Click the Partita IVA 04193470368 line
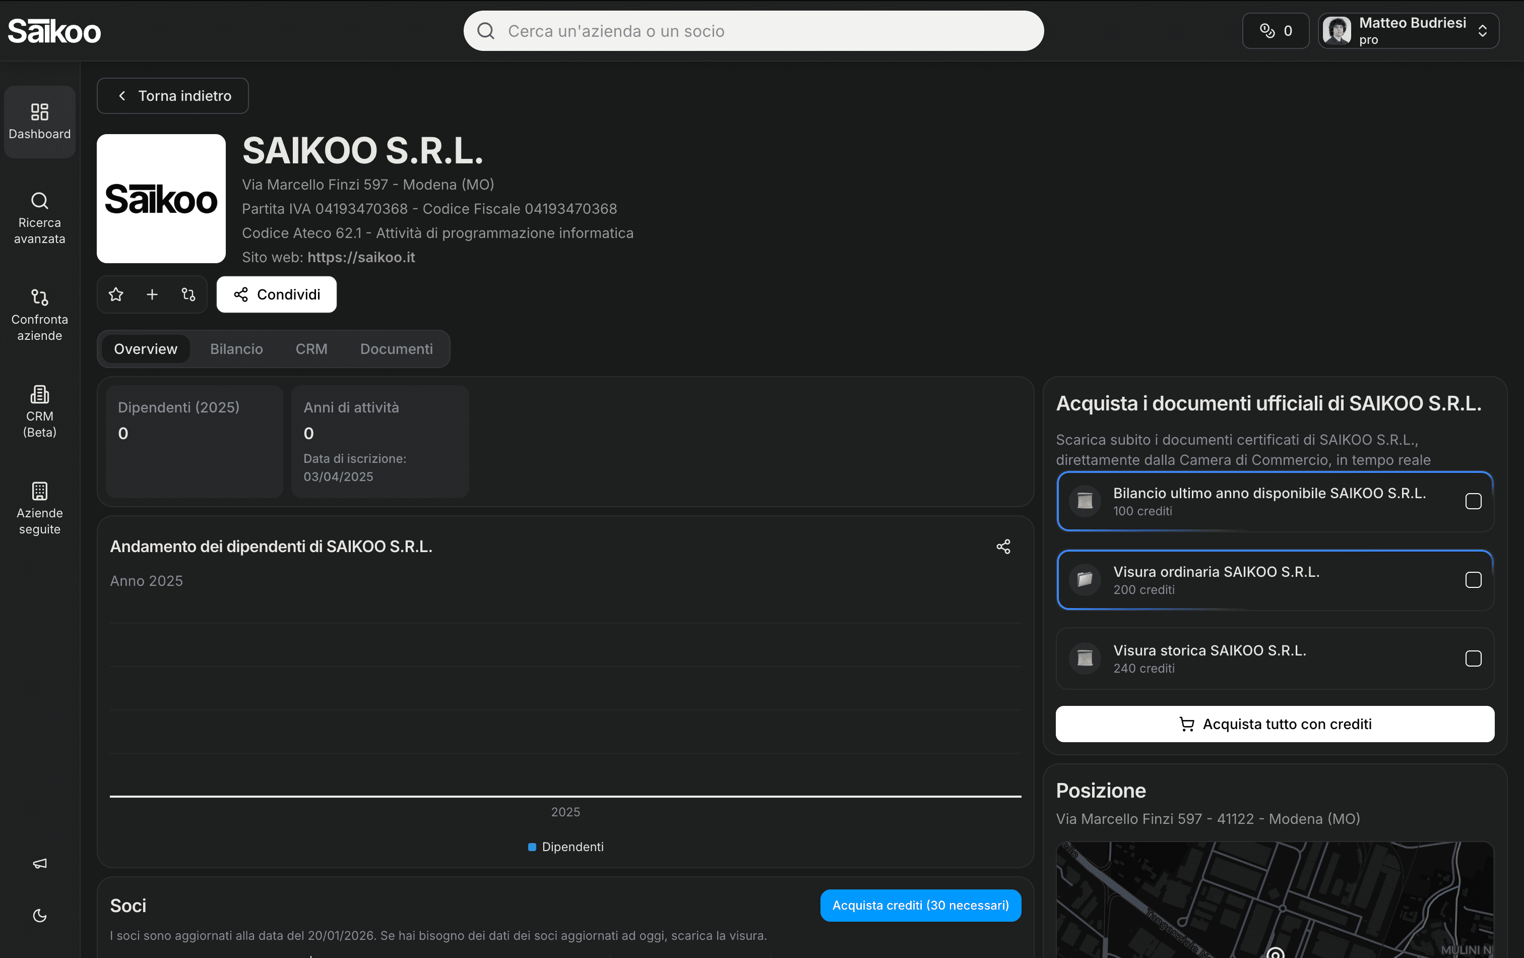The height and width of the screenshot is (958, 1524). pyautogui.click(x=430, y=209)
